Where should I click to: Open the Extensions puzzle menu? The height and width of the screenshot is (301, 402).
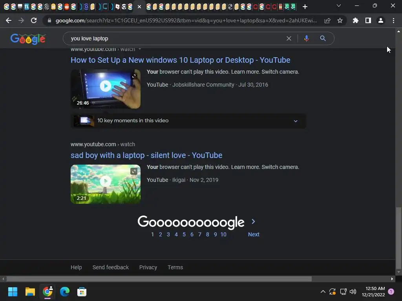[x=356, y=20]
